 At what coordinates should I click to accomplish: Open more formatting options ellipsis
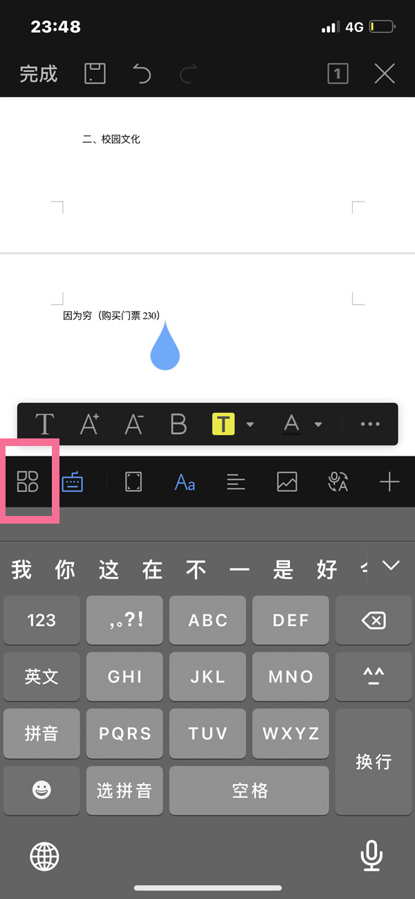click(371, 424)
